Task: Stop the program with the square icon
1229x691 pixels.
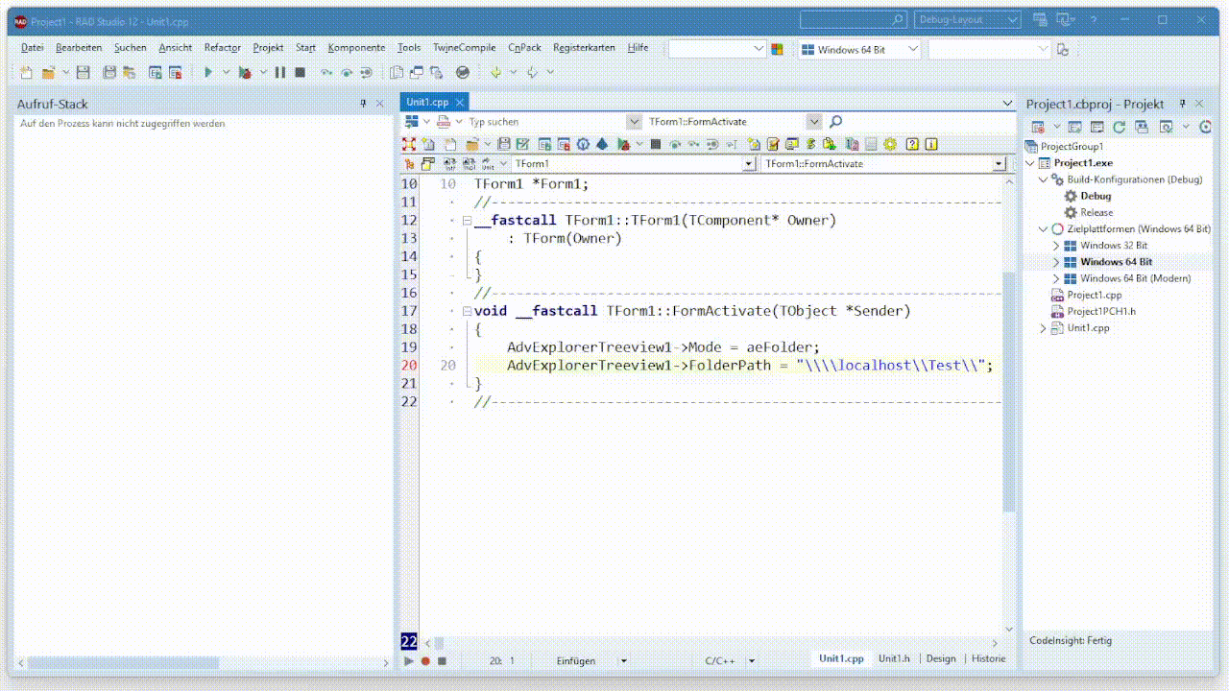Action: click(x=300, y=72)
